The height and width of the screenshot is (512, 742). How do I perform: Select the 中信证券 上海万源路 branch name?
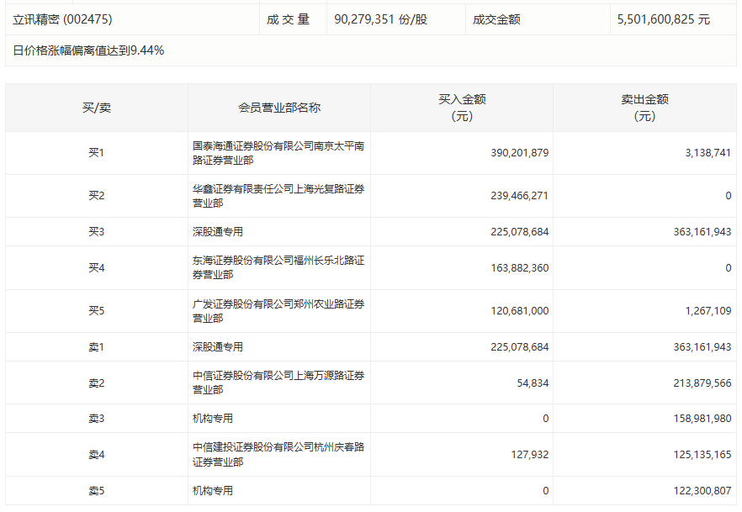(278, 383)
